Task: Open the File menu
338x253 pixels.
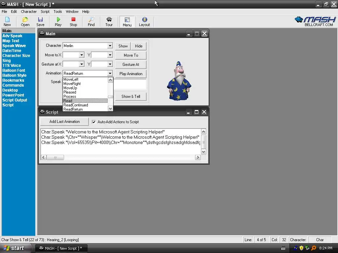Action: click(4, 12)
